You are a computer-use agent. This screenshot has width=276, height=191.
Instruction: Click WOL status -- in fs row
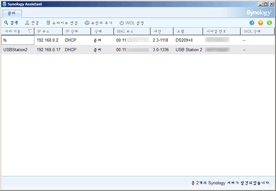tap(244, 40)
